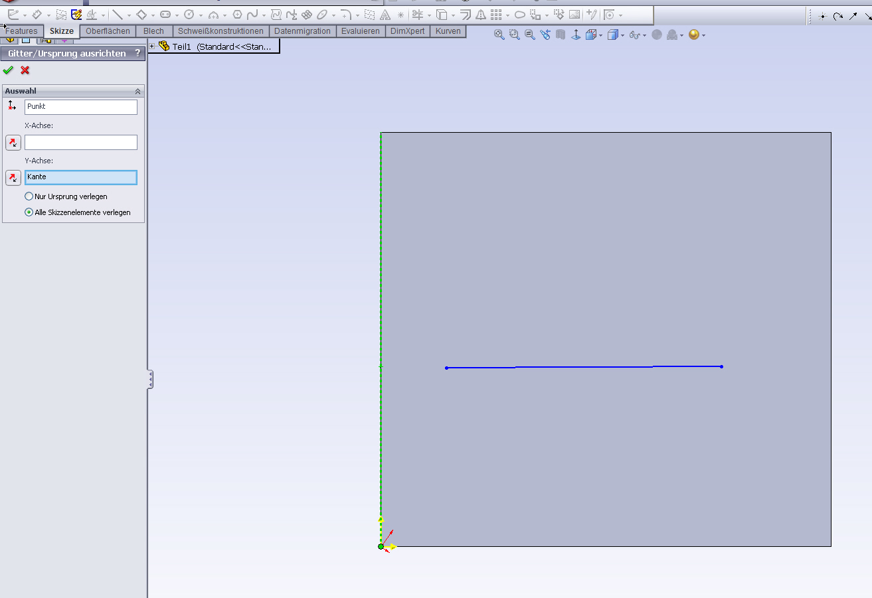Click the Sketch tool icon
The image size is (872, 598).
pos(13,15)
